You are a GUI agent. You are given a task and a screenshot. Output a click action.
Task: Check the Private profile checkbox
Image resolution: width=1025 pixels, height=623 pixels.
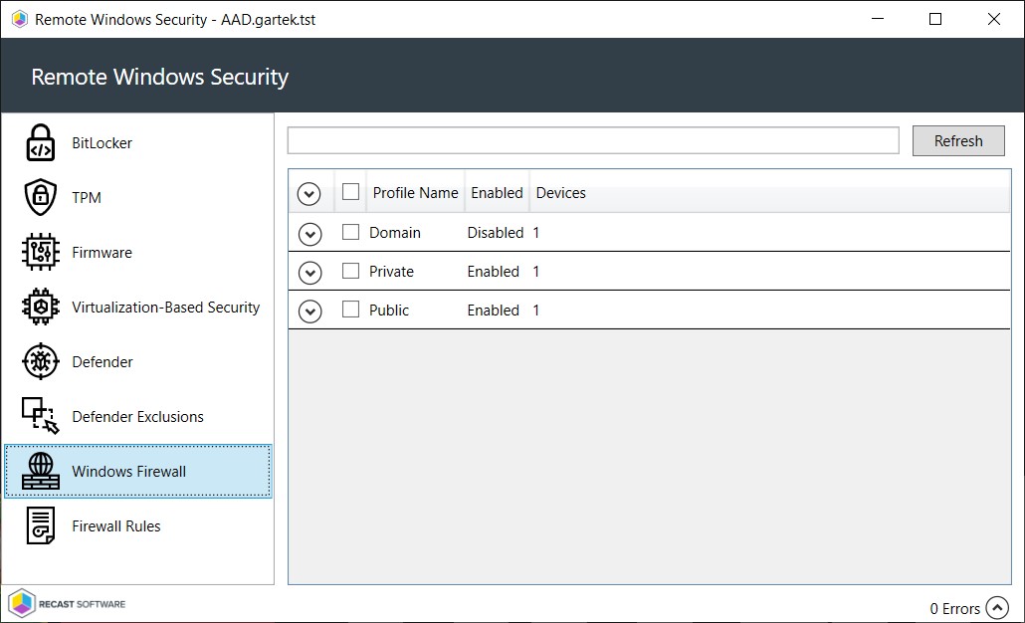tap(351, 271)
